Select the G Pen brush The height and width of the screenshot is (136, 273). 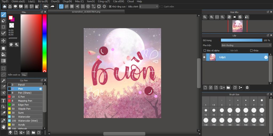coord(25,97)
